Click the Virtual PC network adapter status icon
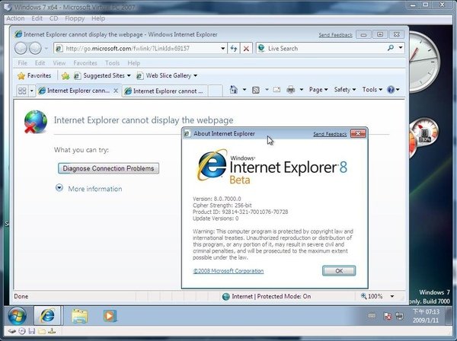457x341 pixels. click(x=52, y=331)
